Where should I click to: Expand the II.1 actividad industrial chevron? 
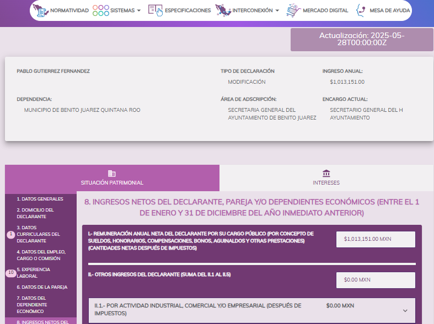(x=405, y=311)
